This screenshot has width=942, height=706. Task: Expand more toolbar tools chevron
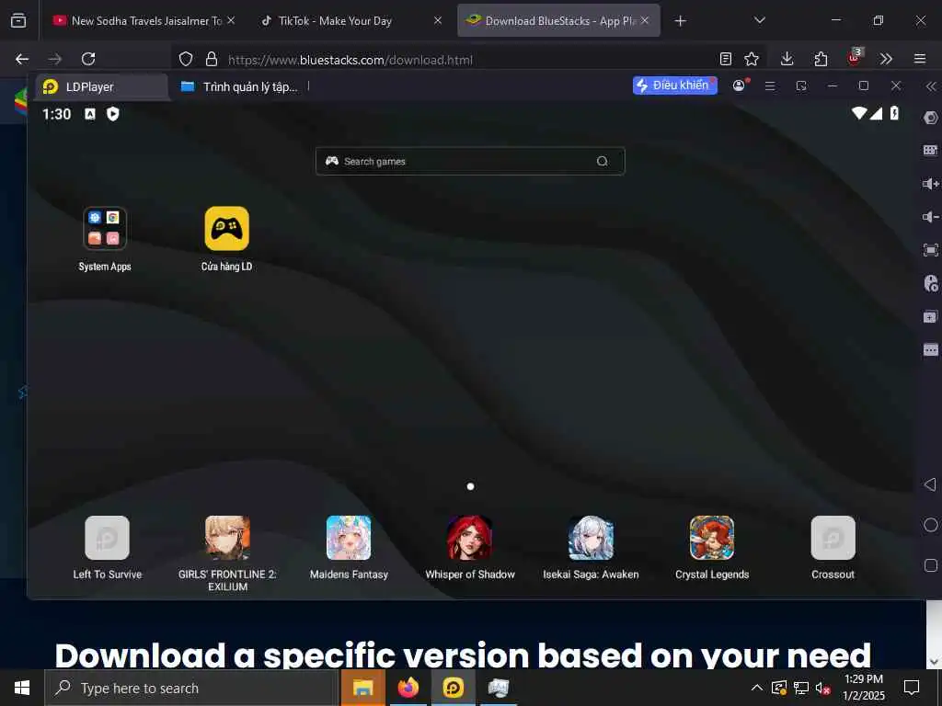coord(886,59)
